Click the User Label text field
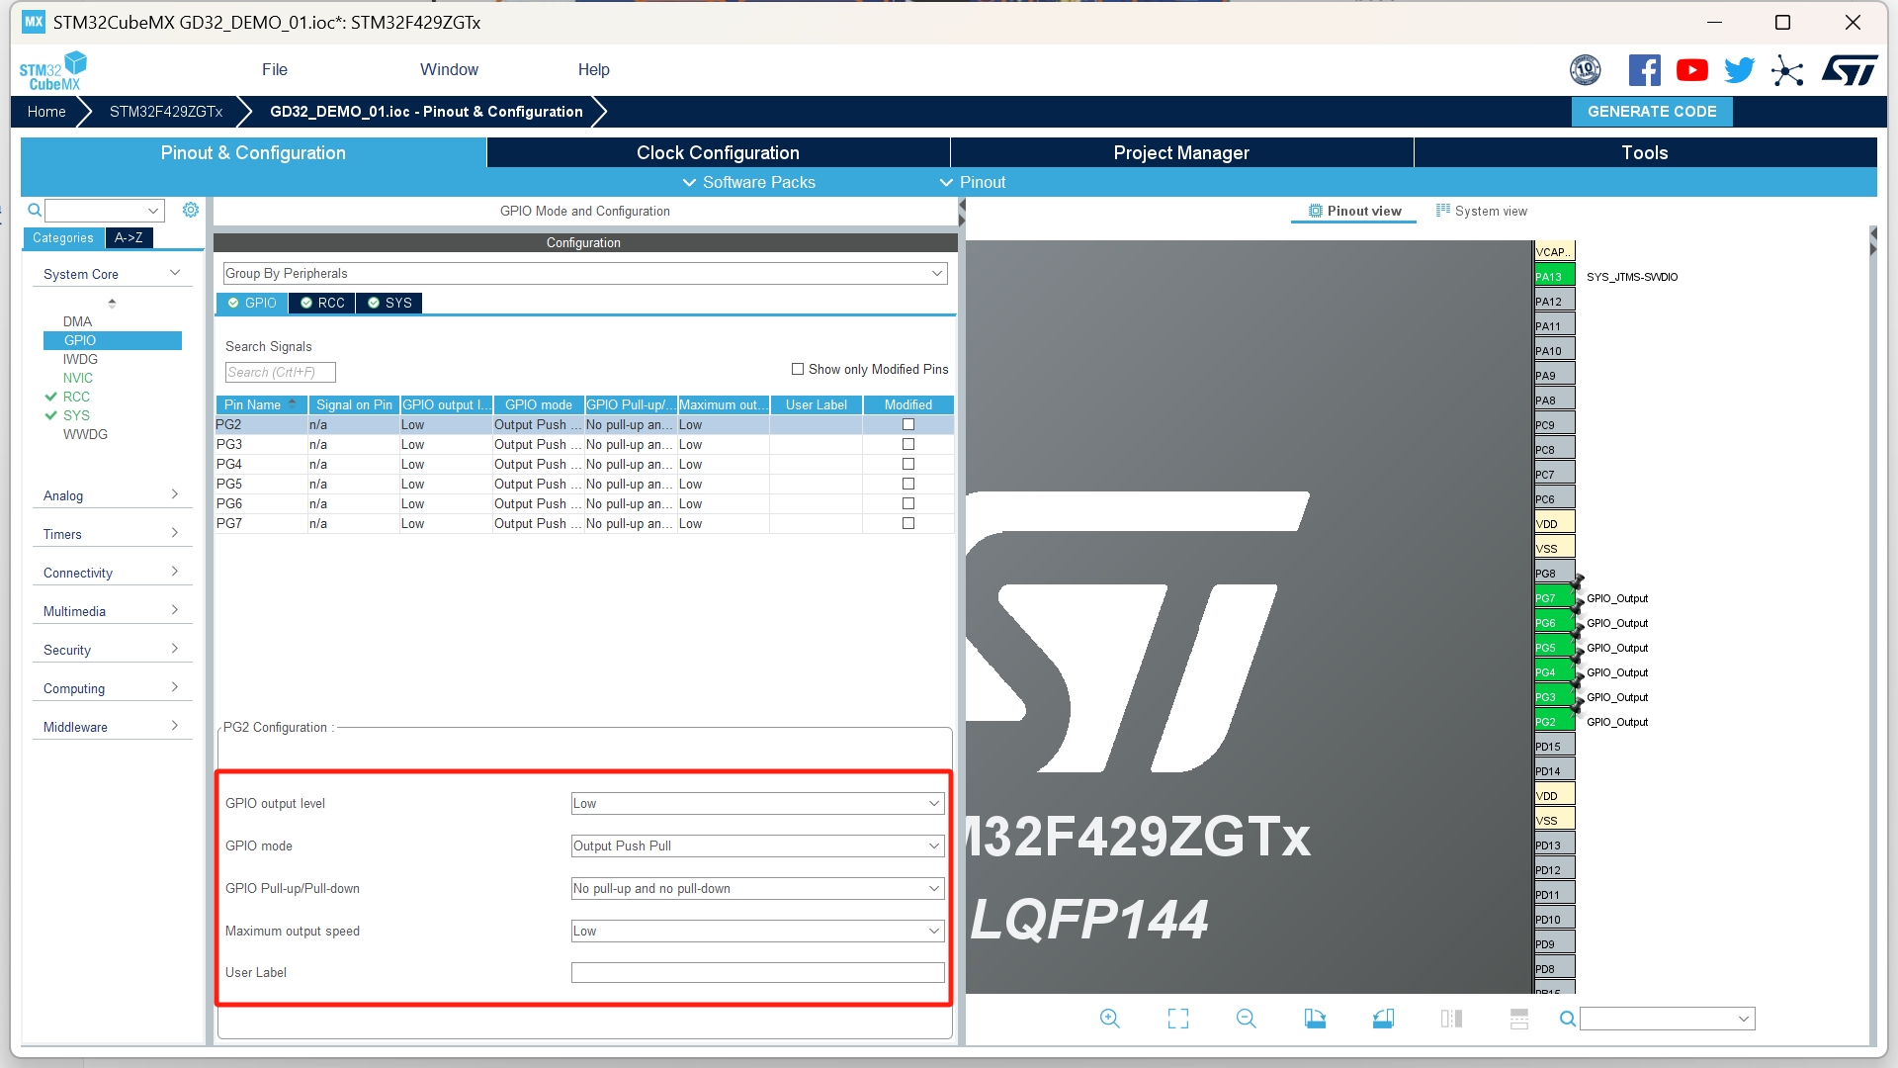The image size is (1898, 1068). click(757, 972)
